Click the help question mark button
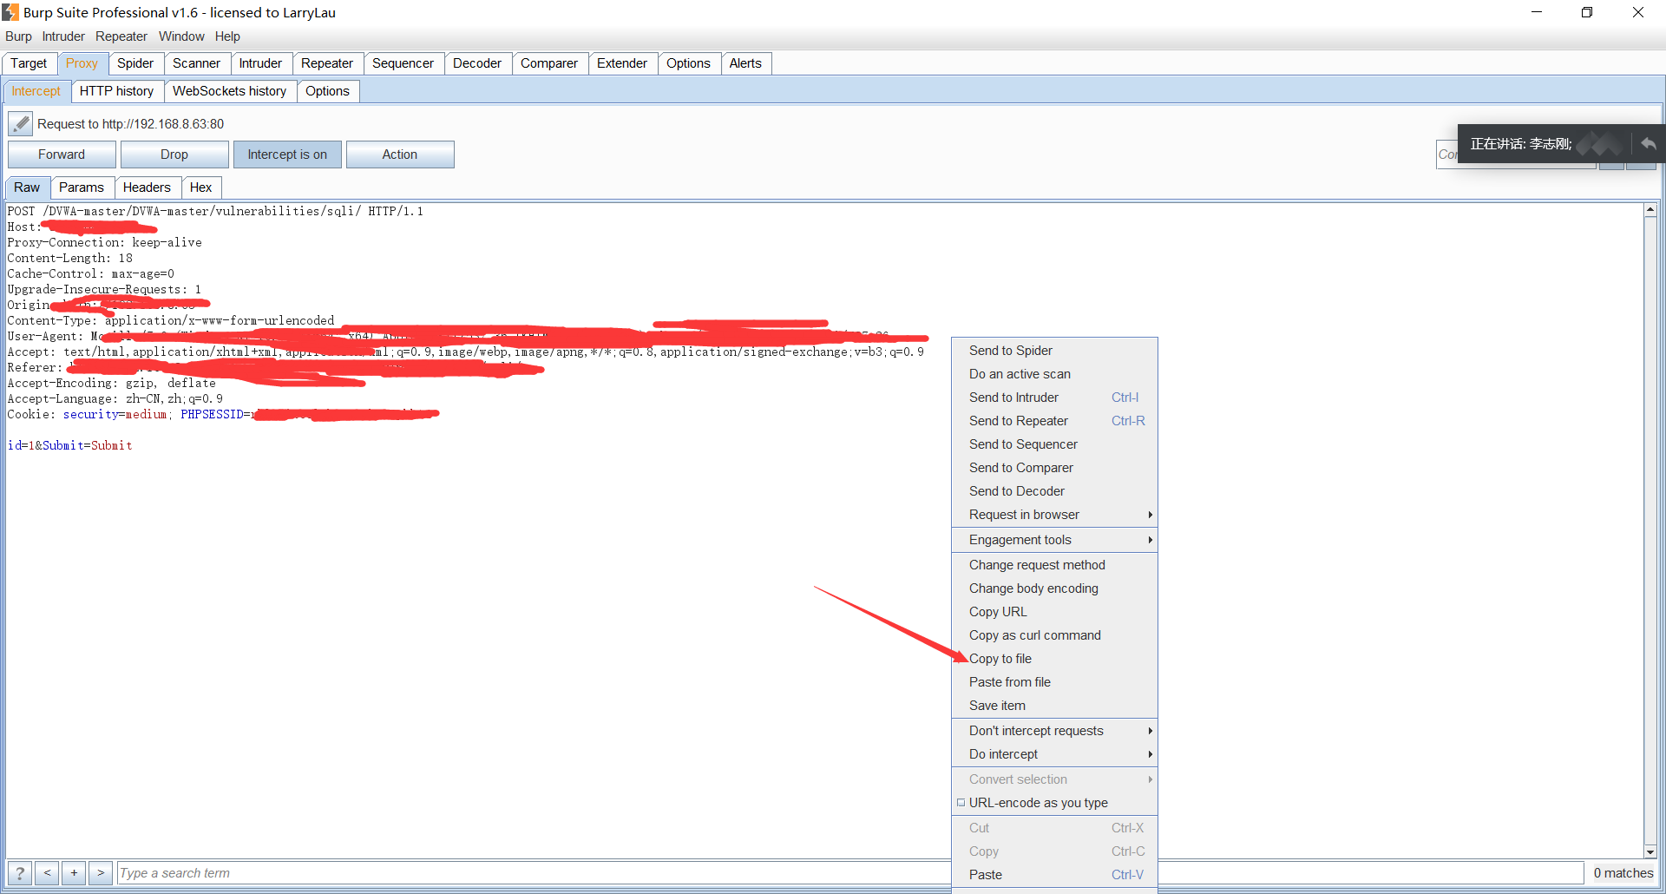This screenshot has width=1666, height=894. [x=20, y=873]
